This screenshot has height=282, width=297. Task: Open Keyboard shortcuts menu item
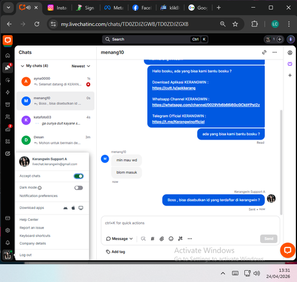[x=35, y=236]
